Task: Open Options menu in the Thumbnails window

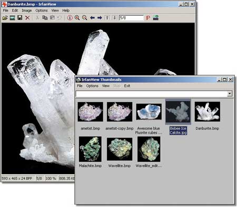Action: pos(92,86)
